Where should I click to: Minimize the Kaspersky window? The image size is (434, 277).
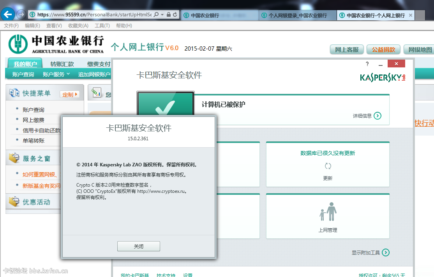click(x=381, y=64)
